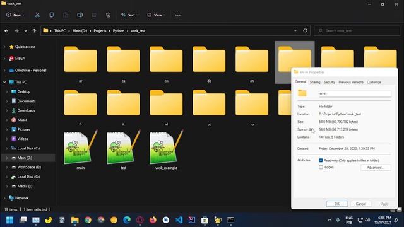Expand OneDrive - Personal node

[4, 70]
